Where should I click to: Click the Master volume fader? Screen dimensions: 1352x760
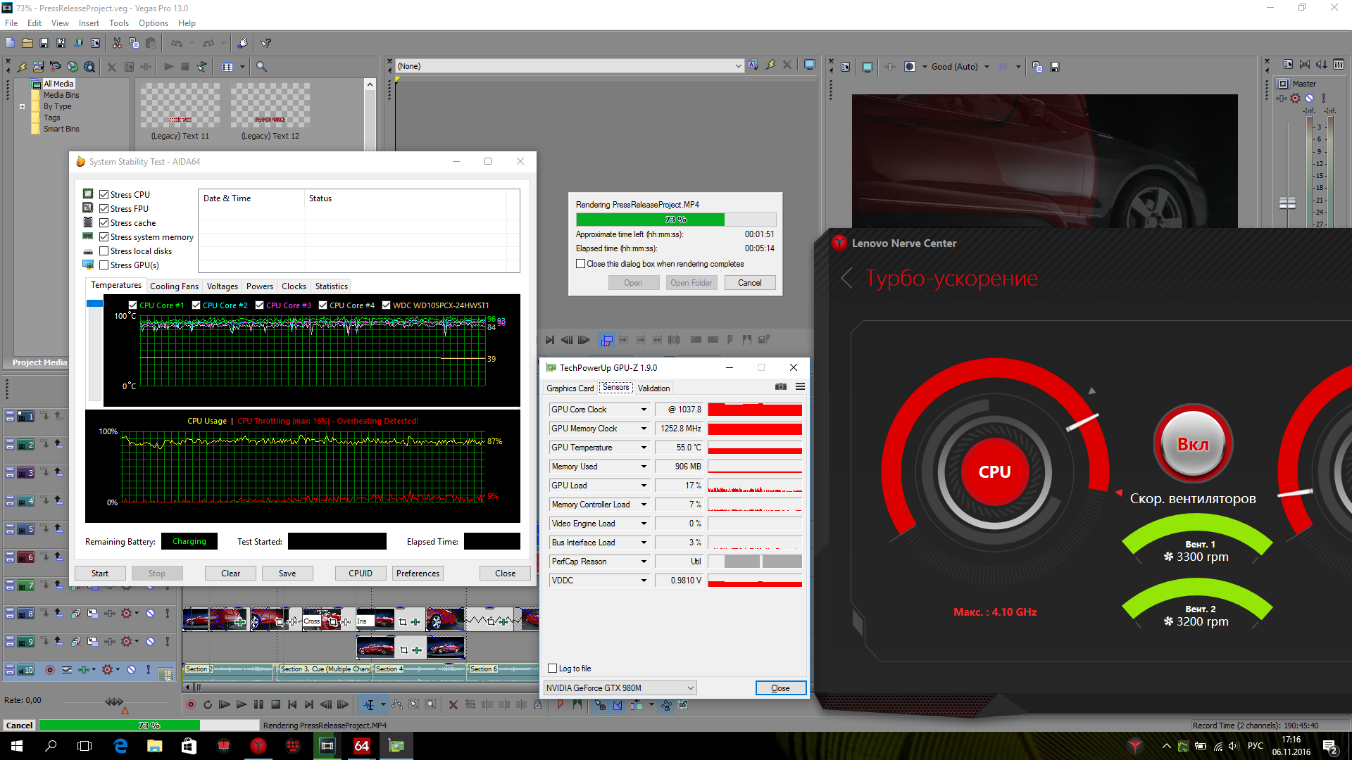[1287, 203]
